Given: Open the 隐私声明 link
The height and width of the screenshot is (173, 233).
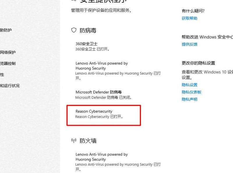Looking at the screenshot, I should pyautogui.click(x=190, y=99).
